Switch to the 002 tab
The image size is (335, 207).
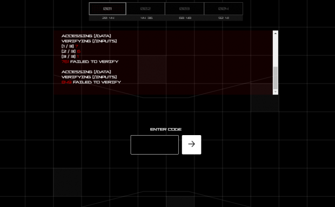(x=145, y=9)
